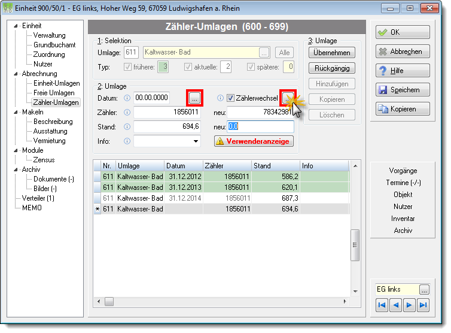Screen dimensions: 451x333
Task: Collapse the Makeln tree node
Action: point(16,112)
